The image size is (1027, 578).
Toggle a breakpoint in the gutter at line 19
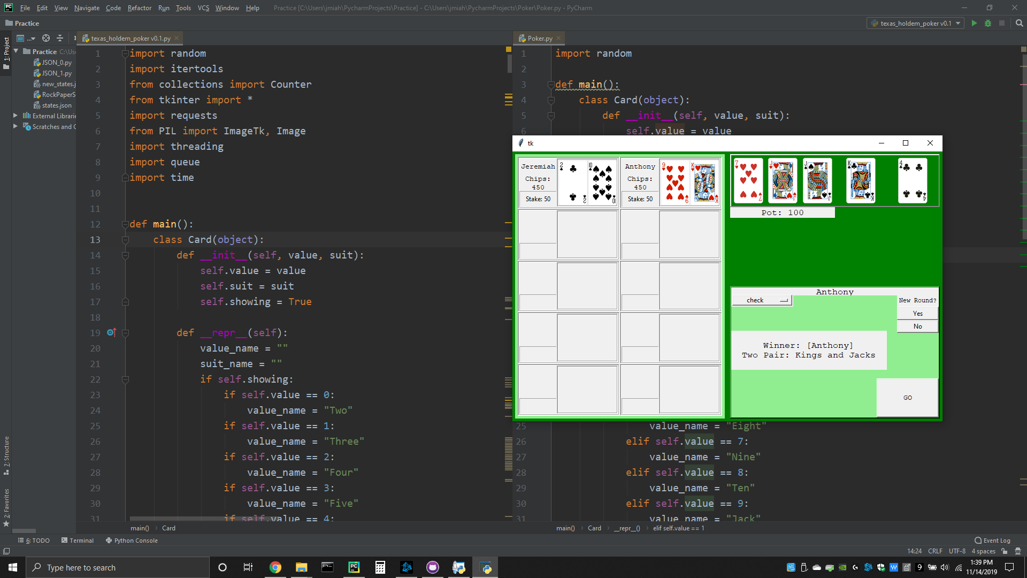click(x=112, y=332)
